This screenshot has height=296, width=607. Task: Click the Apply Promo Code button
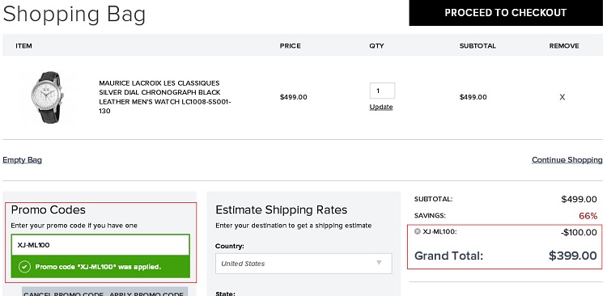(x=146, y=293)
